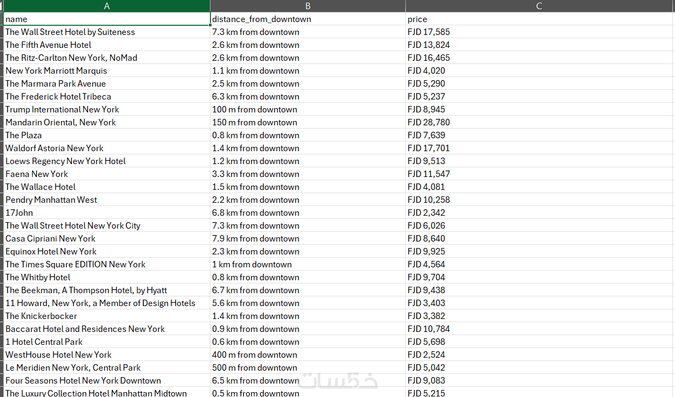Click the 'FJD 9,083' price cell

pos(540,380)
